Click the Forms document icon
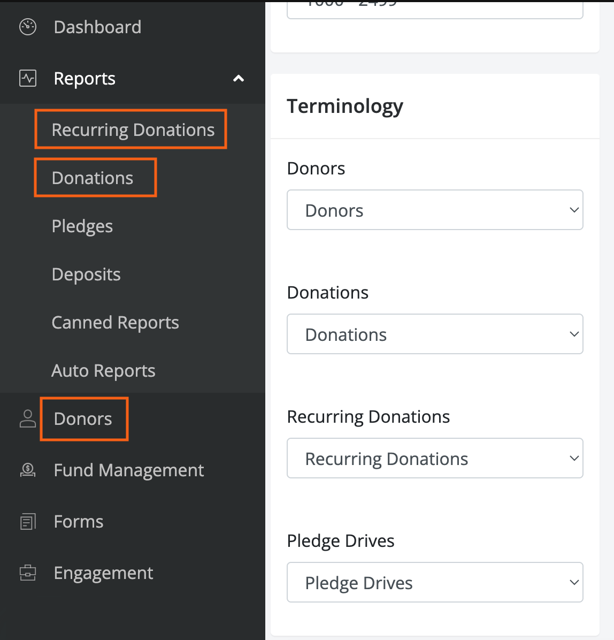Viewport: 614px width, 640px height. tap(28, 522)
